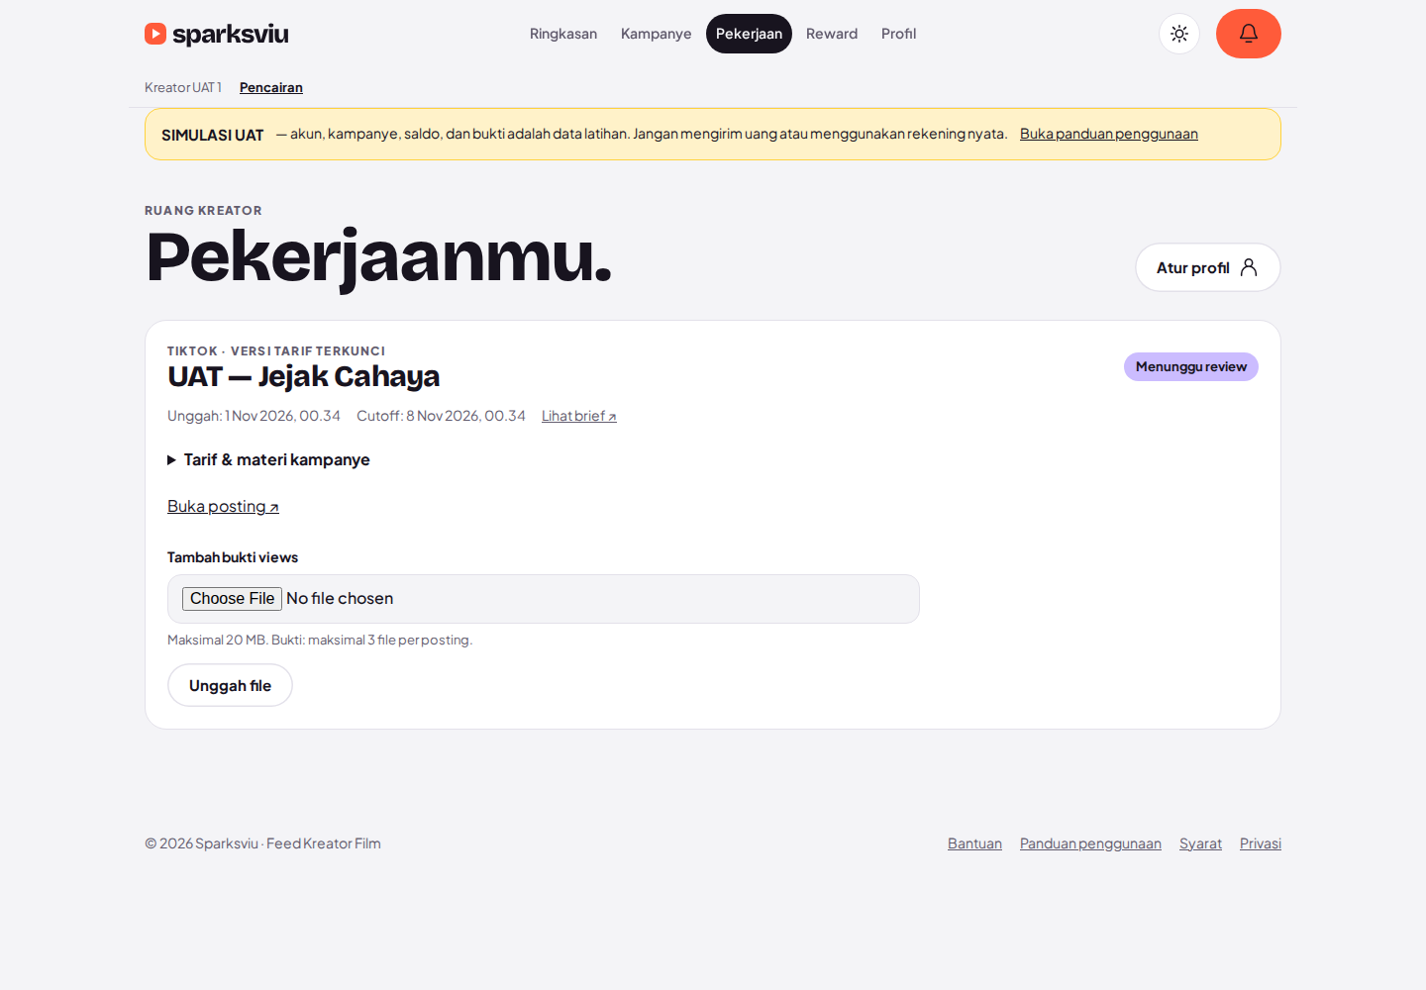Click the Tambah bukti views label
The width and height of the screenshot is (1426, 990).
(x=233, y=557)
